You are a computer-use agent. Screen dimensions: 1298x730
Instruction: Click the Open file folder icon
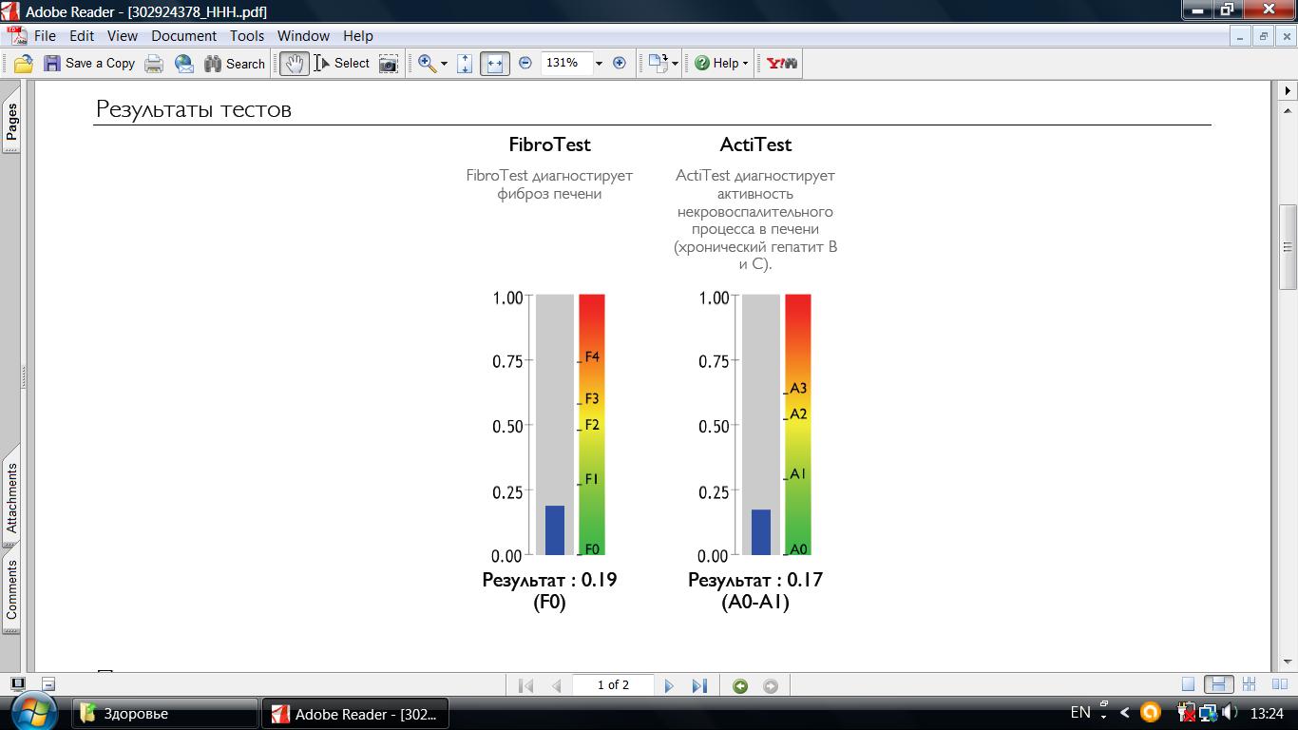click(x=24, y=64)
